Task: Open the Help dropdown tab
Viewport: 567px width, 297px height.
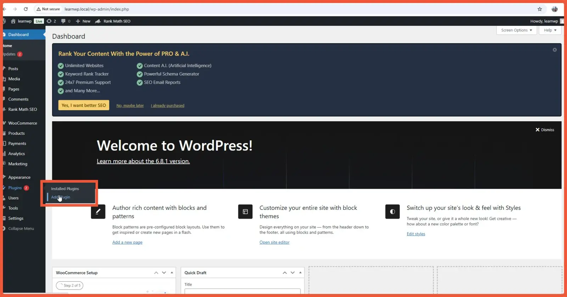Action: pos(550,30)
